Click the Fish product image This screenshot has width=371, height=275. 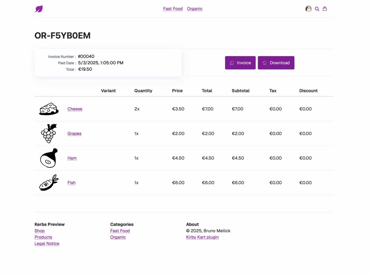49,183
